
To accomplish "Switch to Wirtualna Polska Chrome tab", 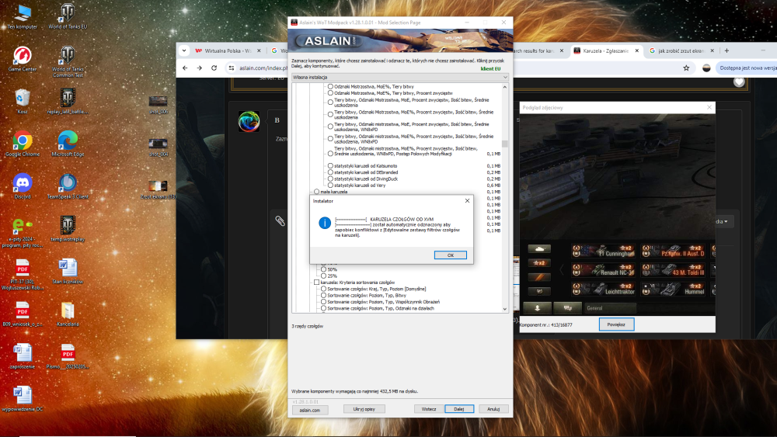I will 226,50.
